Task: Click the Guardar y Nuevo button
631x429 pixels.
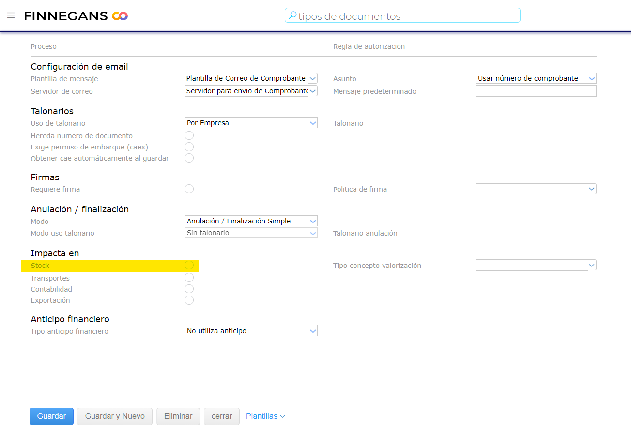Action: click(x=115, y=416)
